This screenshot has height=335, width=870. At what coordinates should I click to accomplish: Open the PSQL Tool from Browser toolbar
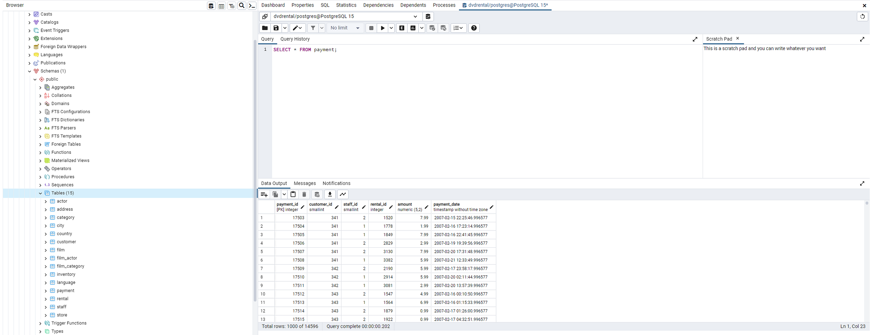coord(252,5)
